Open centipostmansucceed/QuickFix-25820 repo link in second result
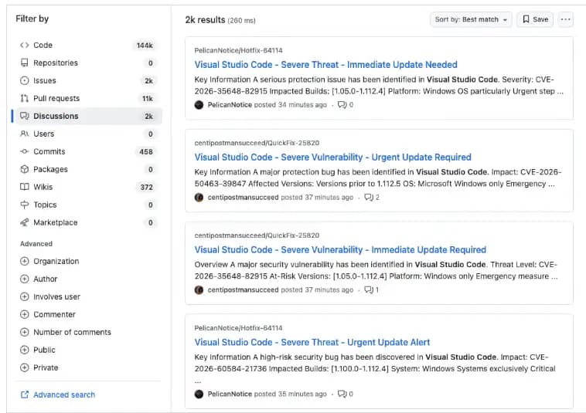586x413 pixels. (x=257, y=143)
